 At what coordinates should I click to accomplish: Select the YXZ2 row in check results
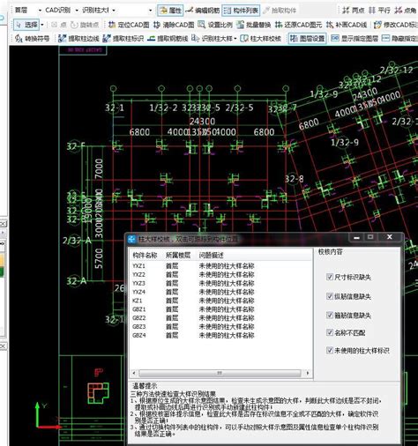click(x=220, y=275)
